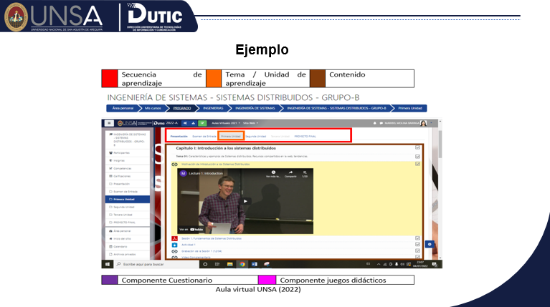Select the Segunda Unidad tab

point(256,136)
